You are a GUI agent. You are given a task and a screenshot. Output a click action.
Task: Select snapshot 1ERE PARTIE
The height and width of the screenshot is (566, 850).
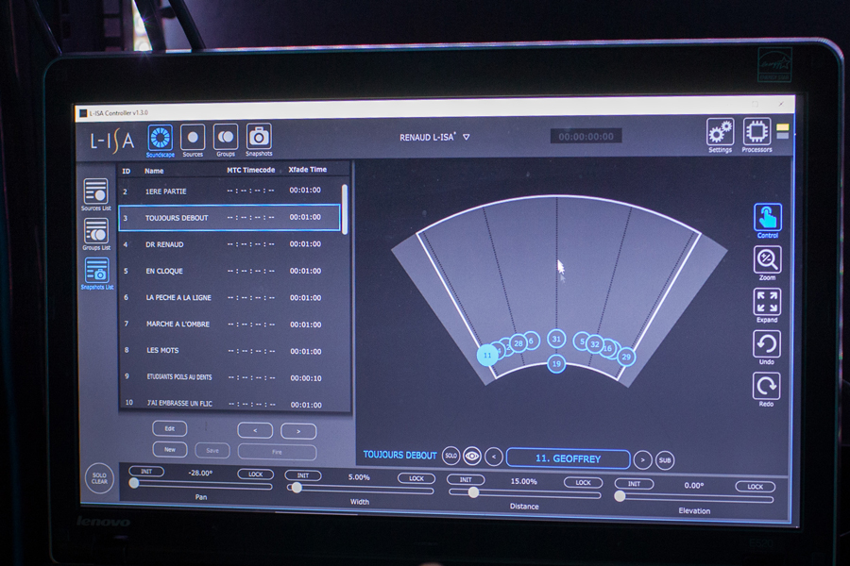[229, 191]
